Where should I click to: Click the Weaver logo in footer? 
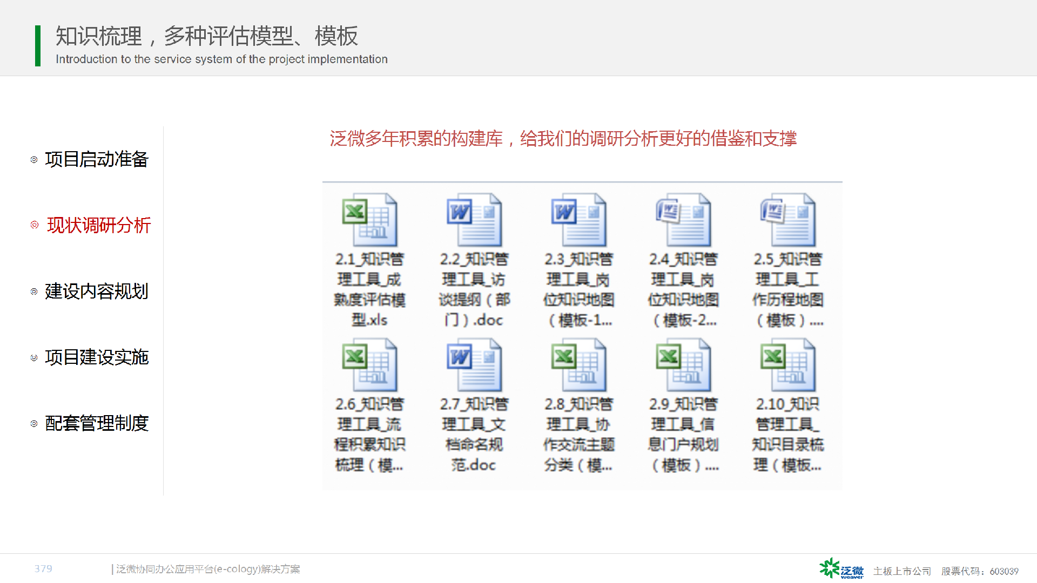841,569
